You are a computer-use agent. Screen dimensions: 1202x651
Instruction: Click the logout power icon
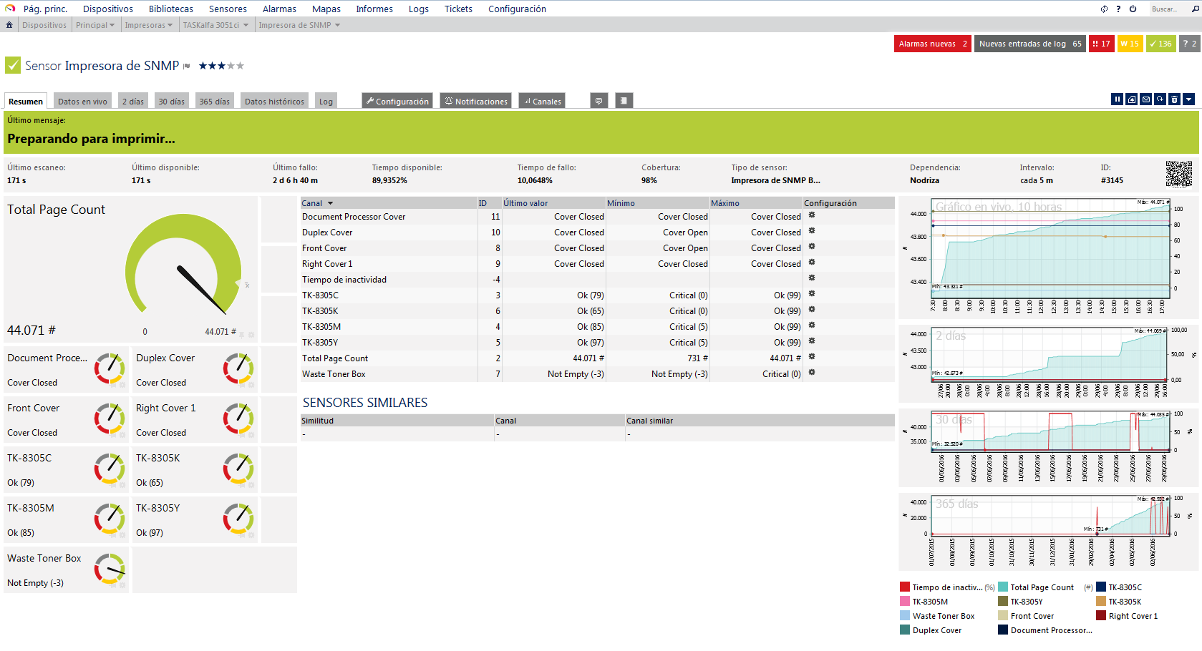tap(1133, 9)
